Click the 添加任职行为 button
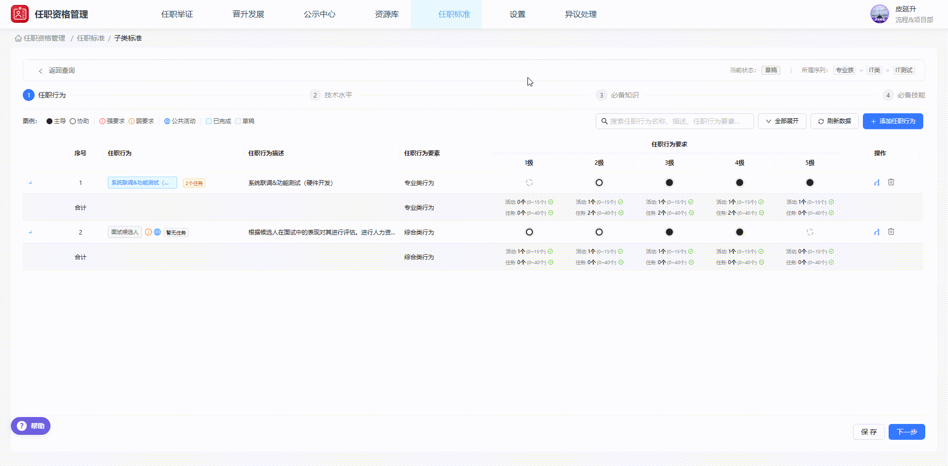This screenshot has width=948, height=466. pyautogui.click(x=893, y=121)
